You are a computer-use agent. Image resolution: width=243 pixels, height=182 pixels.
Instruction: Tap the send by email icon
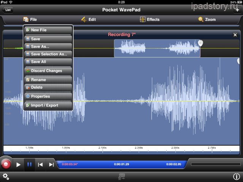pos(121,176)
